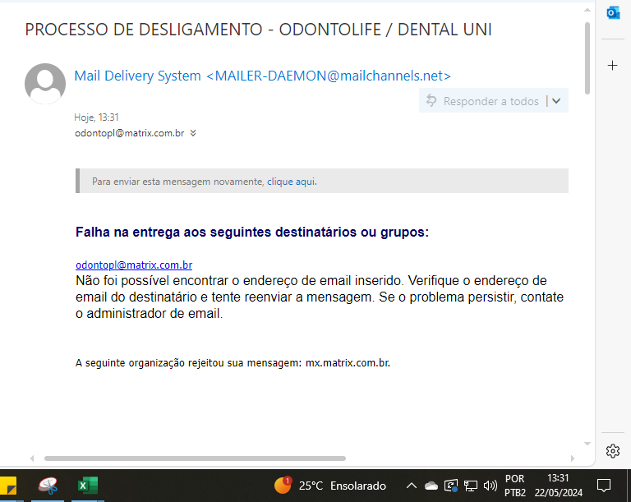This screenshot has width=631, height=502.
Task: Open clock showing 13:31 22/05/2024
Action: pyautogui.click(x=558, y=486)
